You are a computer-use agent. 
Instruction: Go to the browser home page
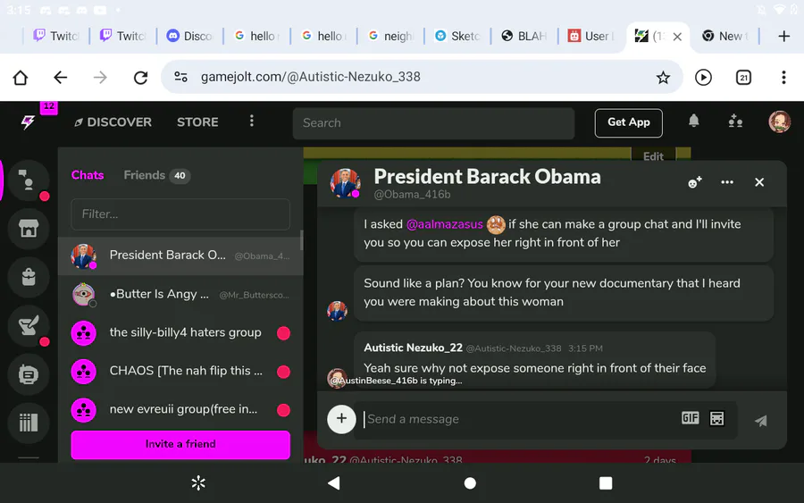(x=21, y=78)
